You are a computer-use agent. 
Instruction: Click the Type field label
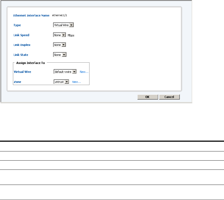click(17, 25)
